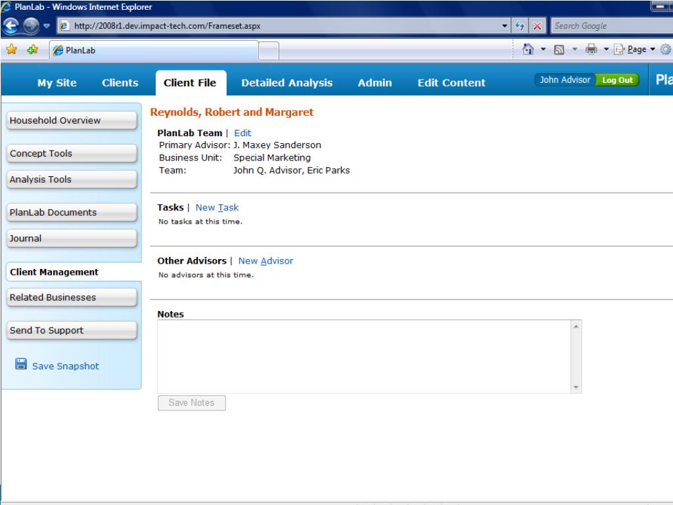
Task: Click the Notes scrollbar down arrow
Action: point(576,387)
